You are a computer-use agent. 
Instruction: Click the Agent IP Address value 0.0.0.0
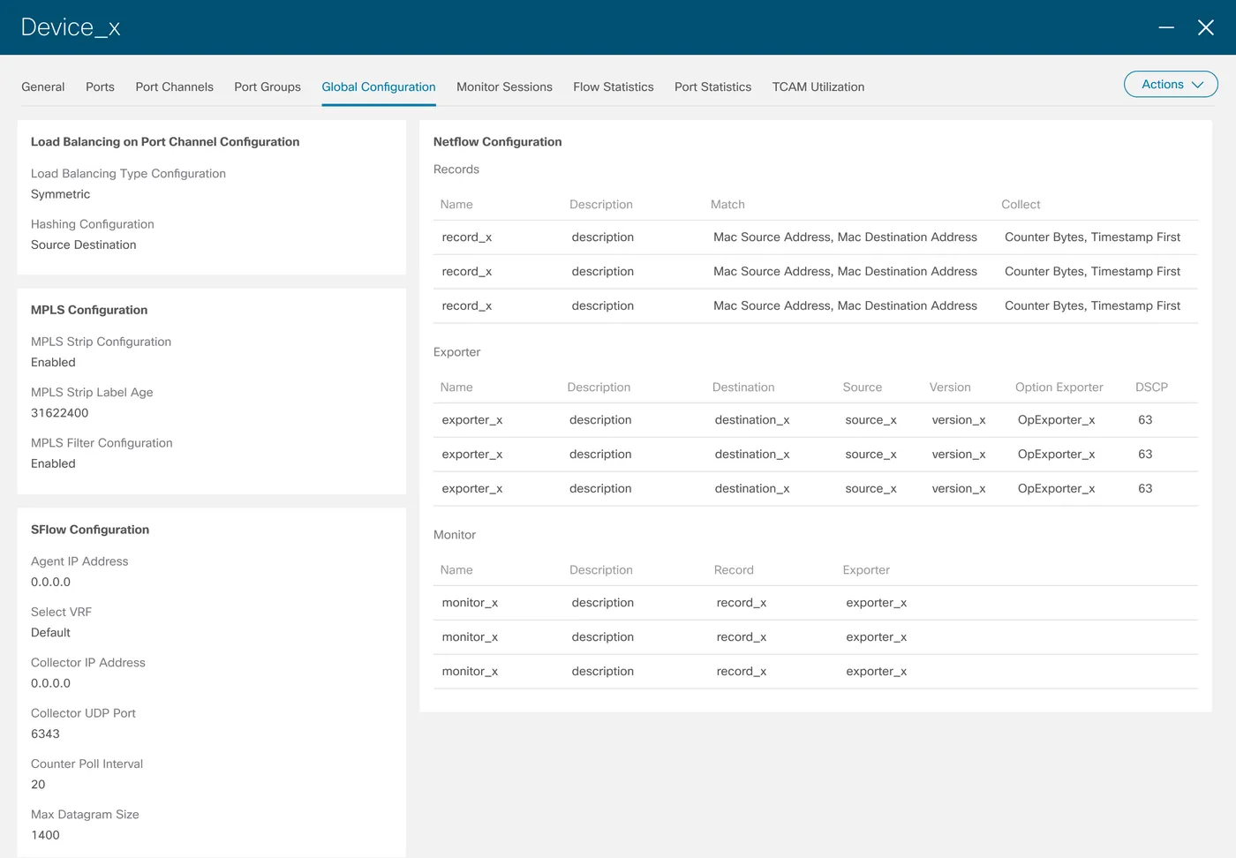tap(50, 582)
